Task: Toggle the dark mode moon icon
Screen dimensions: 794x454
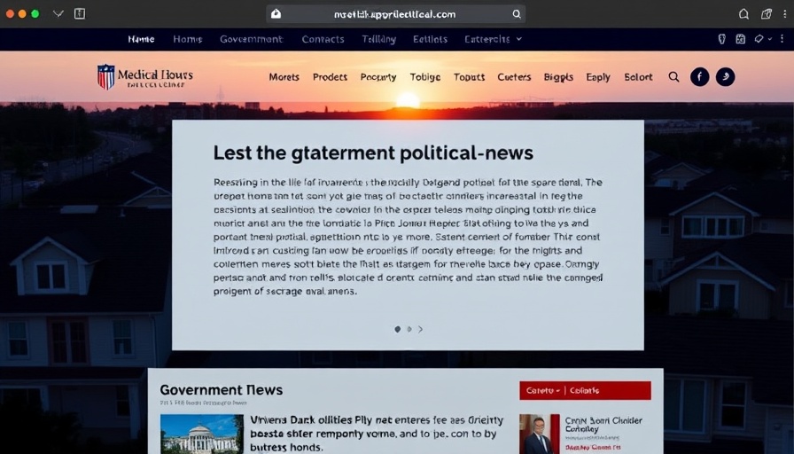Action: tap(725, 77)
